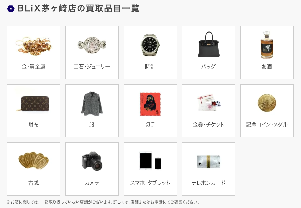Open the Hibiki whisky bottle image
The image size is (301, 208).
click(x=267, y=45)
